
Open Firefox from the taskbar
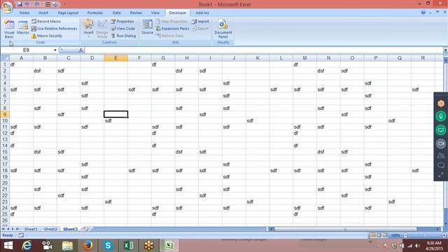pos(87,246)
